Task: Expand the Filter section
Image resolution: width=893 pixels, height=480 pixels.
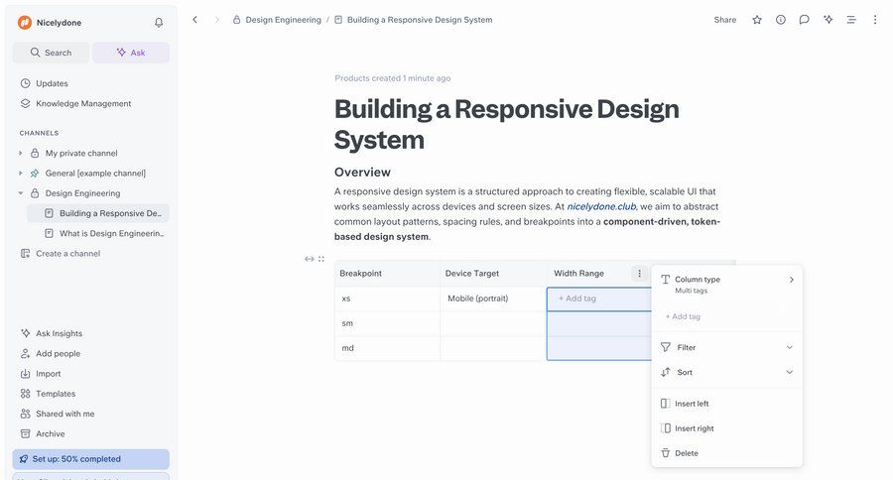Action: click(x=789, y=347)
